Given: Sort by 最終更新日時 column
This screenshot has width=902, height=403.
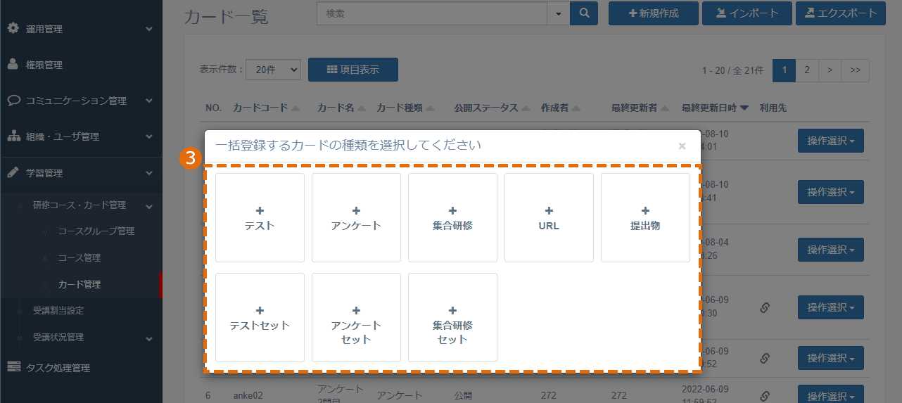Looking at the screenshot, I should [715, 108].
